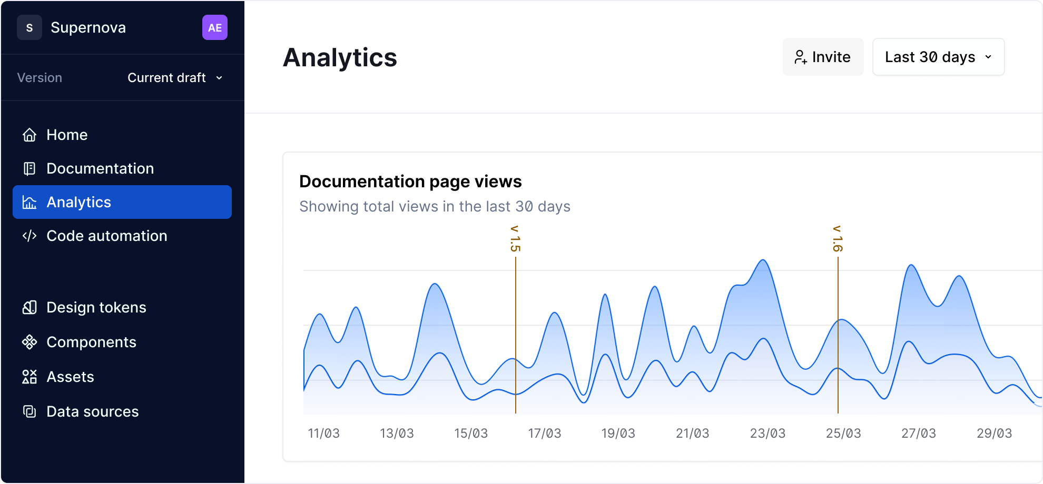Click the Data sources icon
The width and height of the screenshot is (1043, 484).
click(29, 411)
